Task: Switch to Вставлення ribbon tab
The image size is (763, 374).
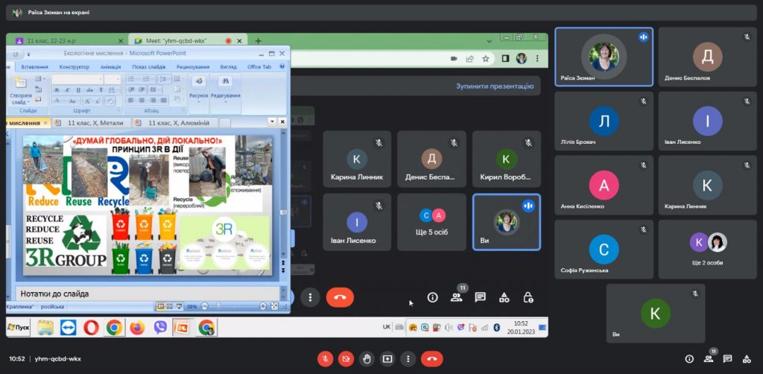Action: click(x=34, y=66)
